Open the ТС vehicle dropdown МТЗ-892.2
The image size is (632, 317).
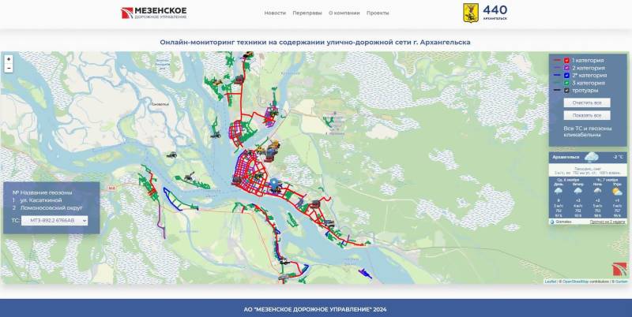pos(55,222)
